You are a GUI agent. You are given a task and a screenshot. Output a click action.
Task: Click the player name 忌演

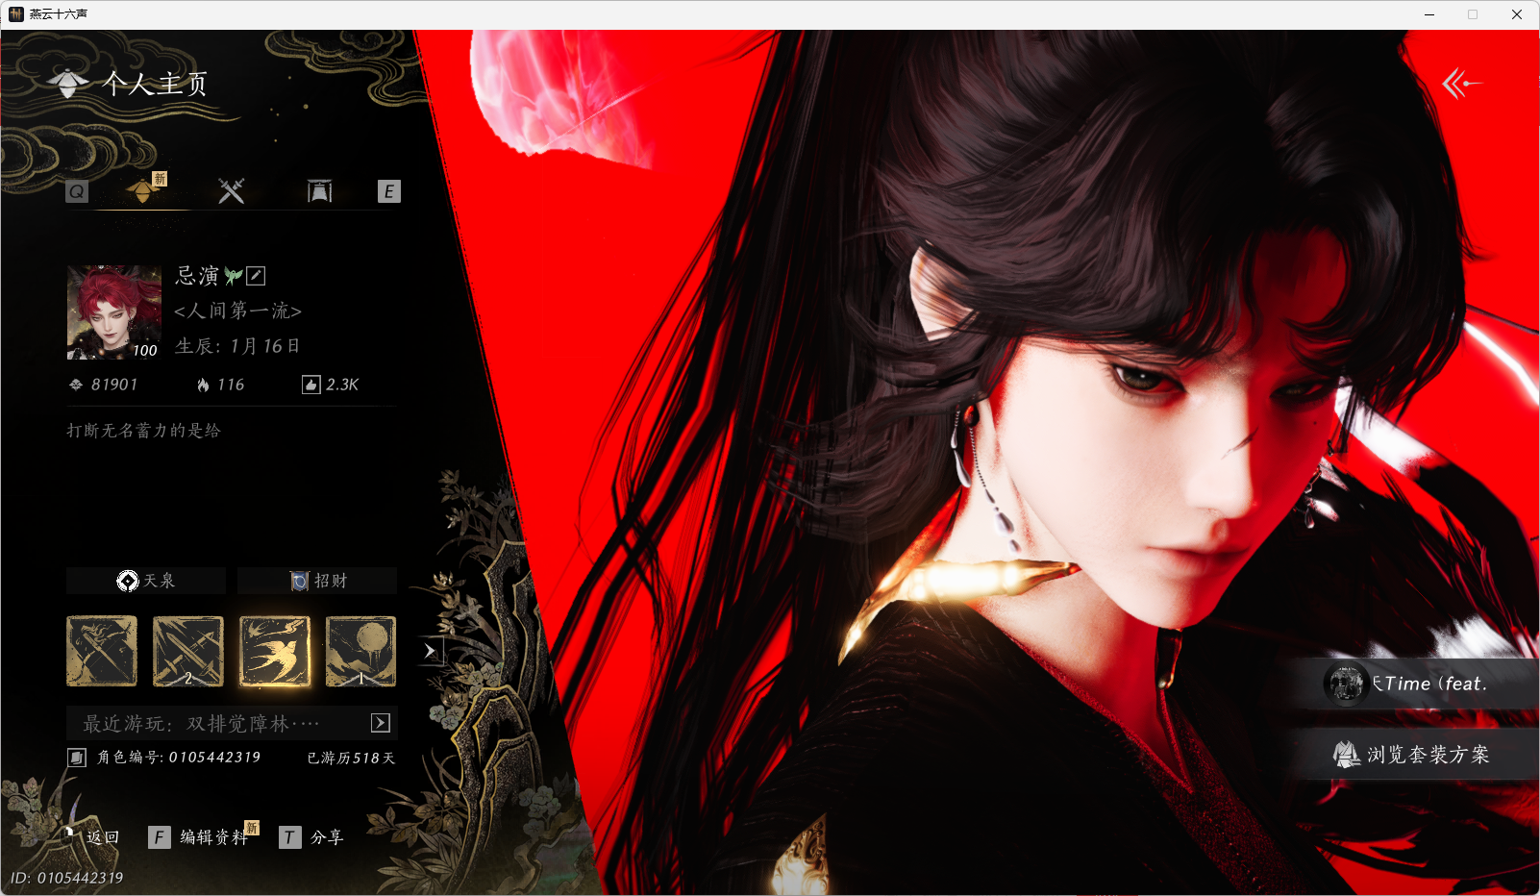click(197, 276)
